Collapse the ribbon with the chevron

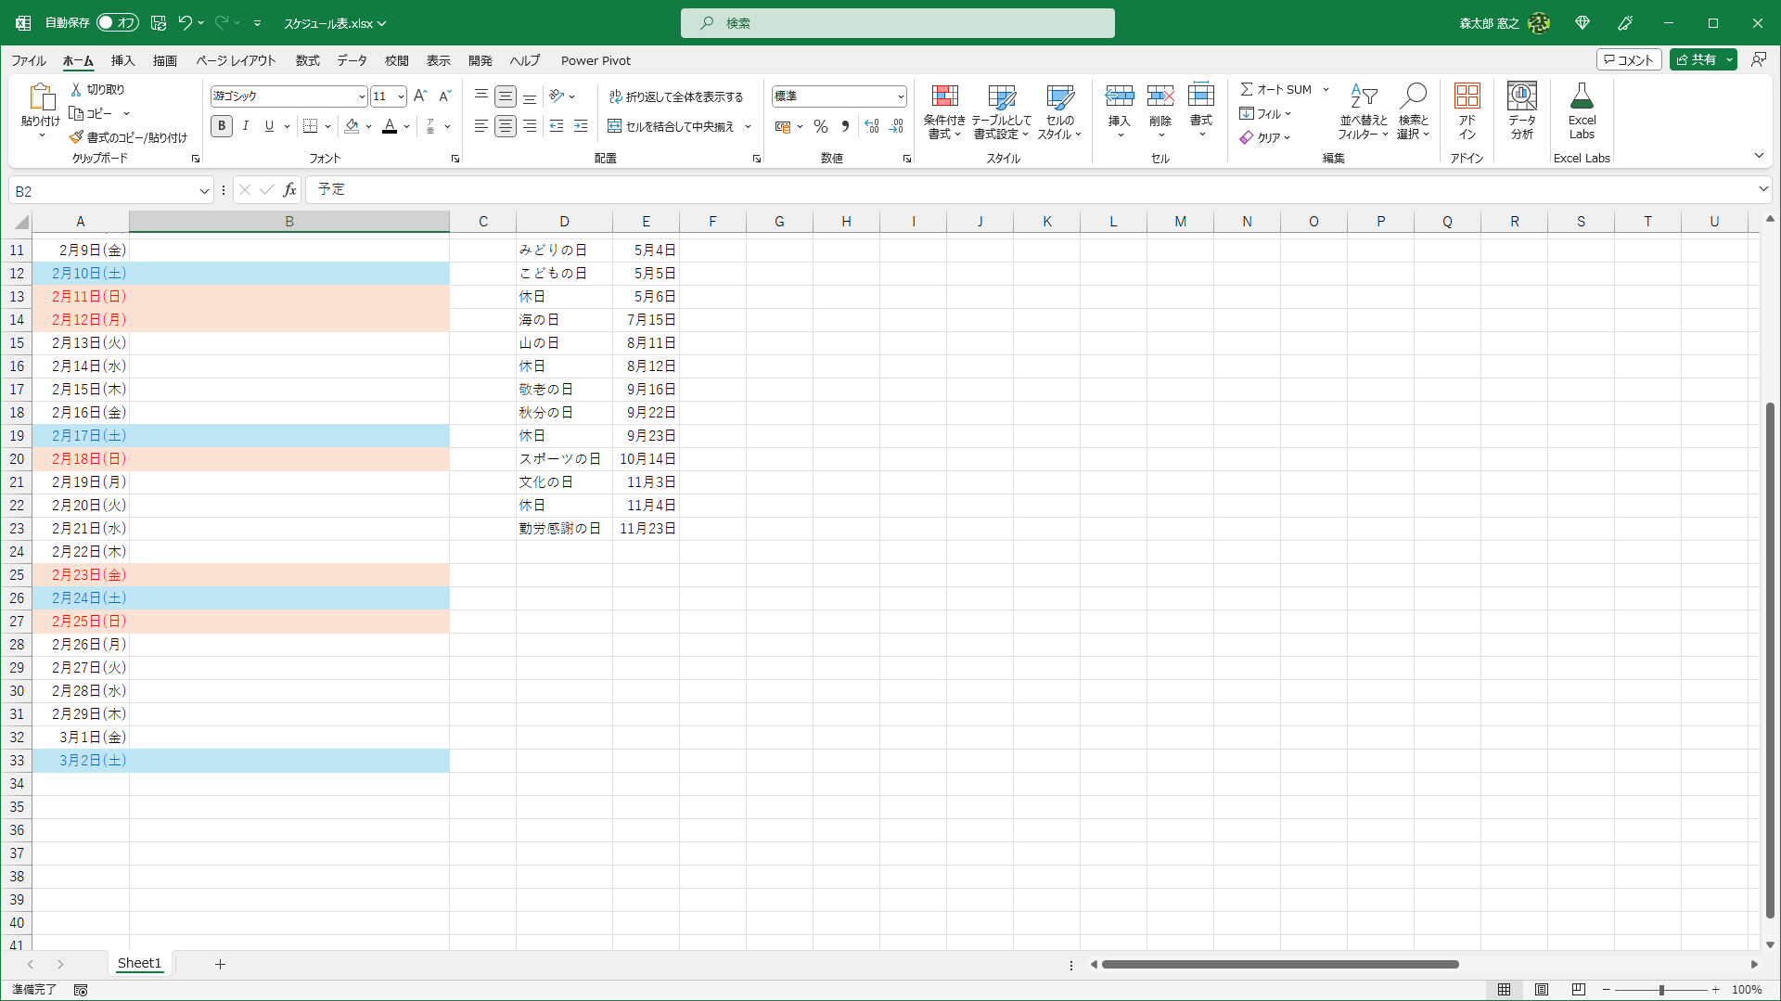click(x=1759, y=155)
